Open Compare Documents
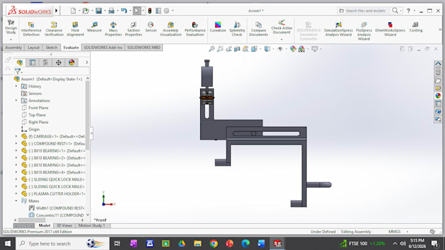445x250 pixels. coord(258,29)
